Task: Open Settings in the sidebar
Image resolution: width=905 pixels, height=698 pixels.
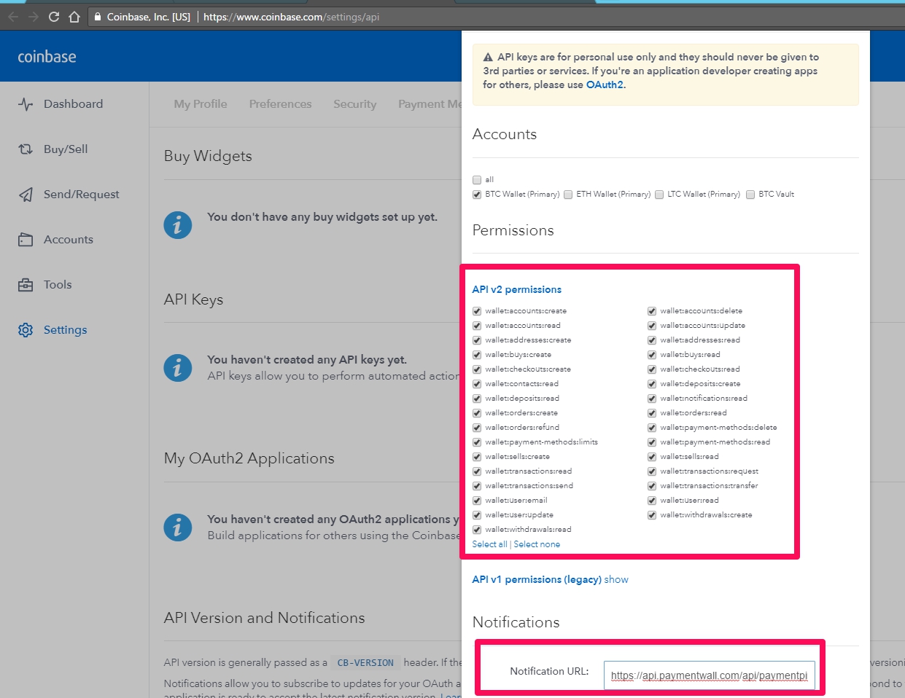Action: 65,330
